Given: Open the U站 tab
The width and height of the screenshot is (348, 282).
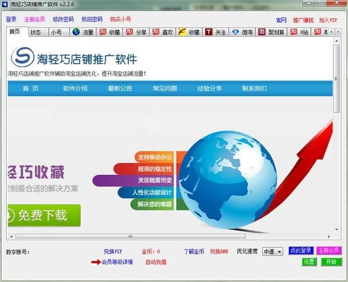Looking at the screenshot, I should tap(299, 32).
